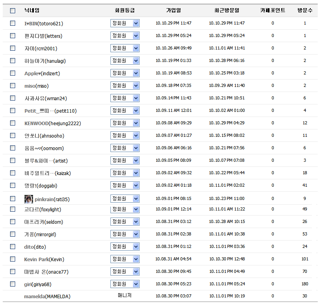This screenshot has height=306, width=322.
Task: Mark the checkbox for dito(dito)
Action: [13, 247]
